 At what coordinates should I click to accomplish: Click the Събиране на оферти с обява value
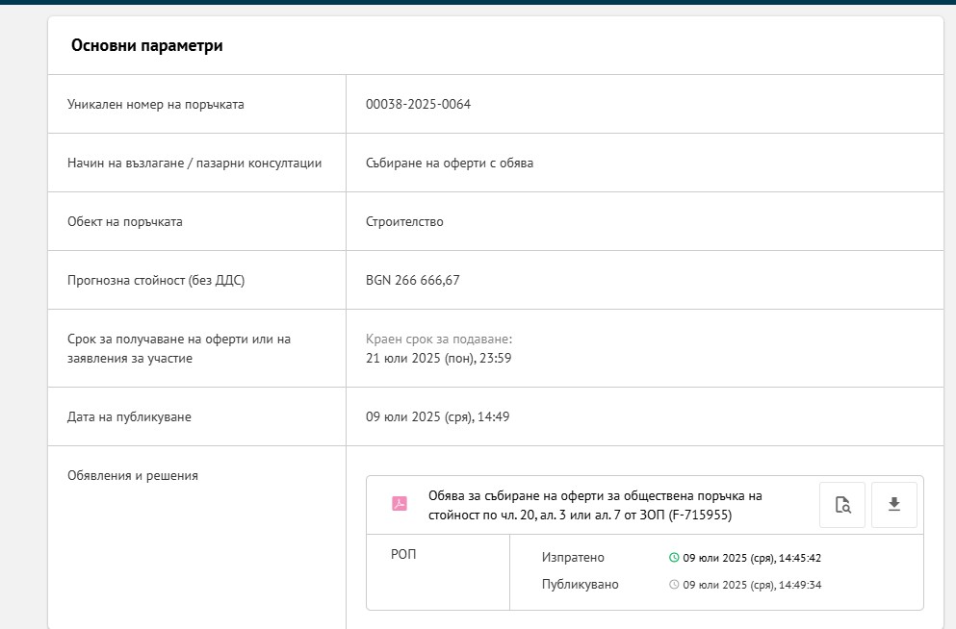coord(450,163)
